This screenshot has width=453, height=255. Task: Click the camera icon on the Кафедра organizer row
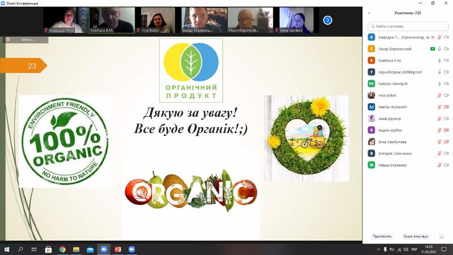click(x=446, y=37)
